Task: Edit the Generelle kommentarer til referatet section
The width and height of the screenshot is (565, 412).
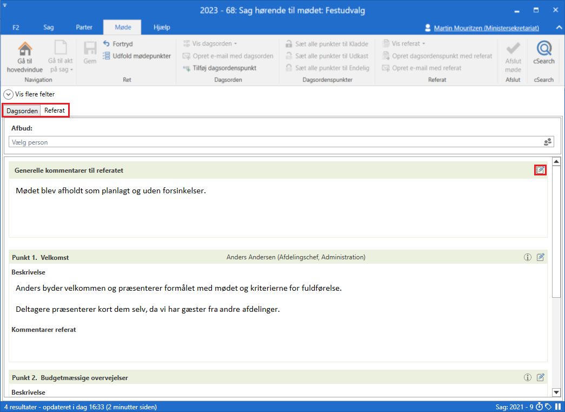Action: tap(540, 170)
